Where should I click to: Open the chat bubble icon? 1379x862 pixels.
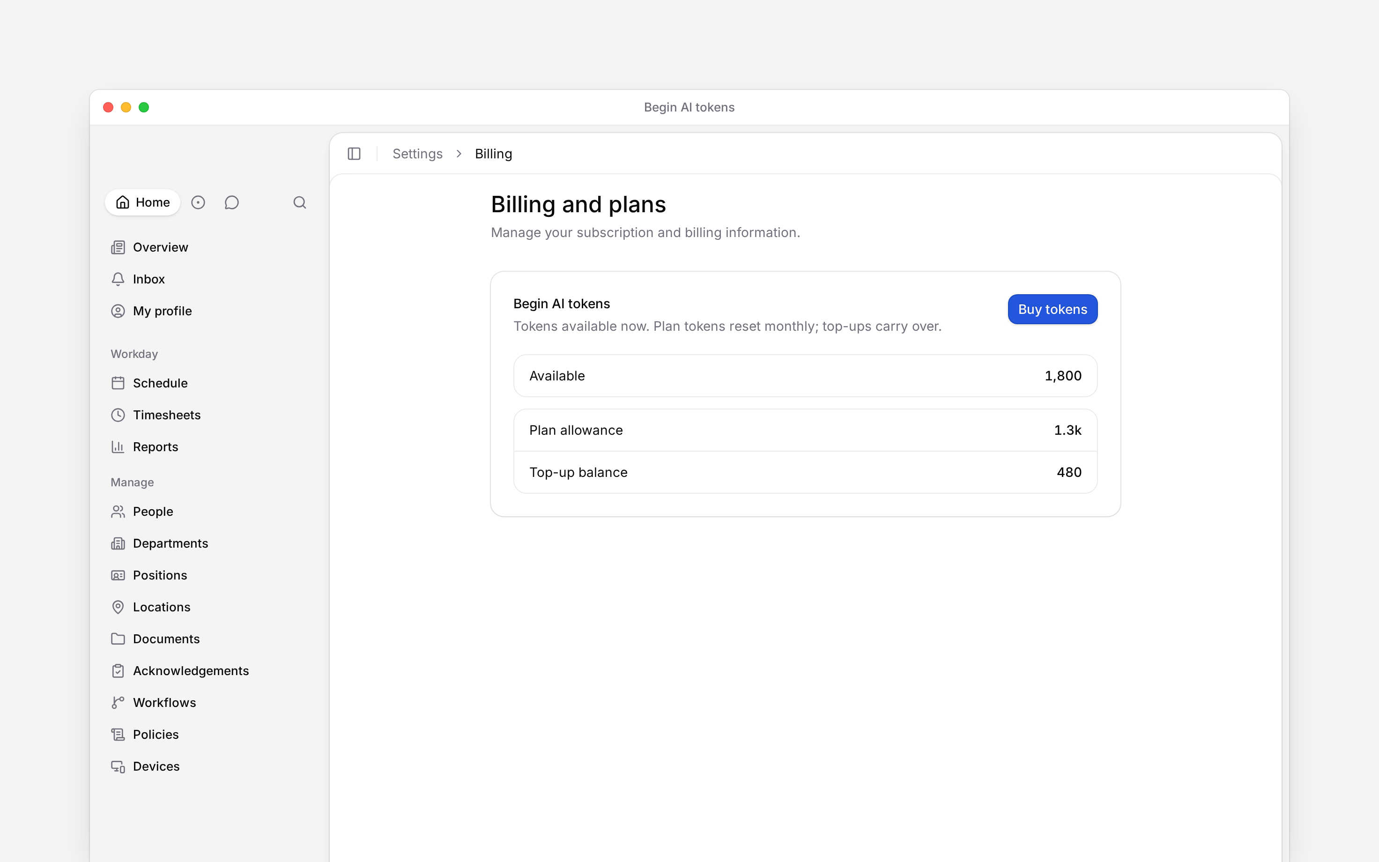[x=231, y=202]
